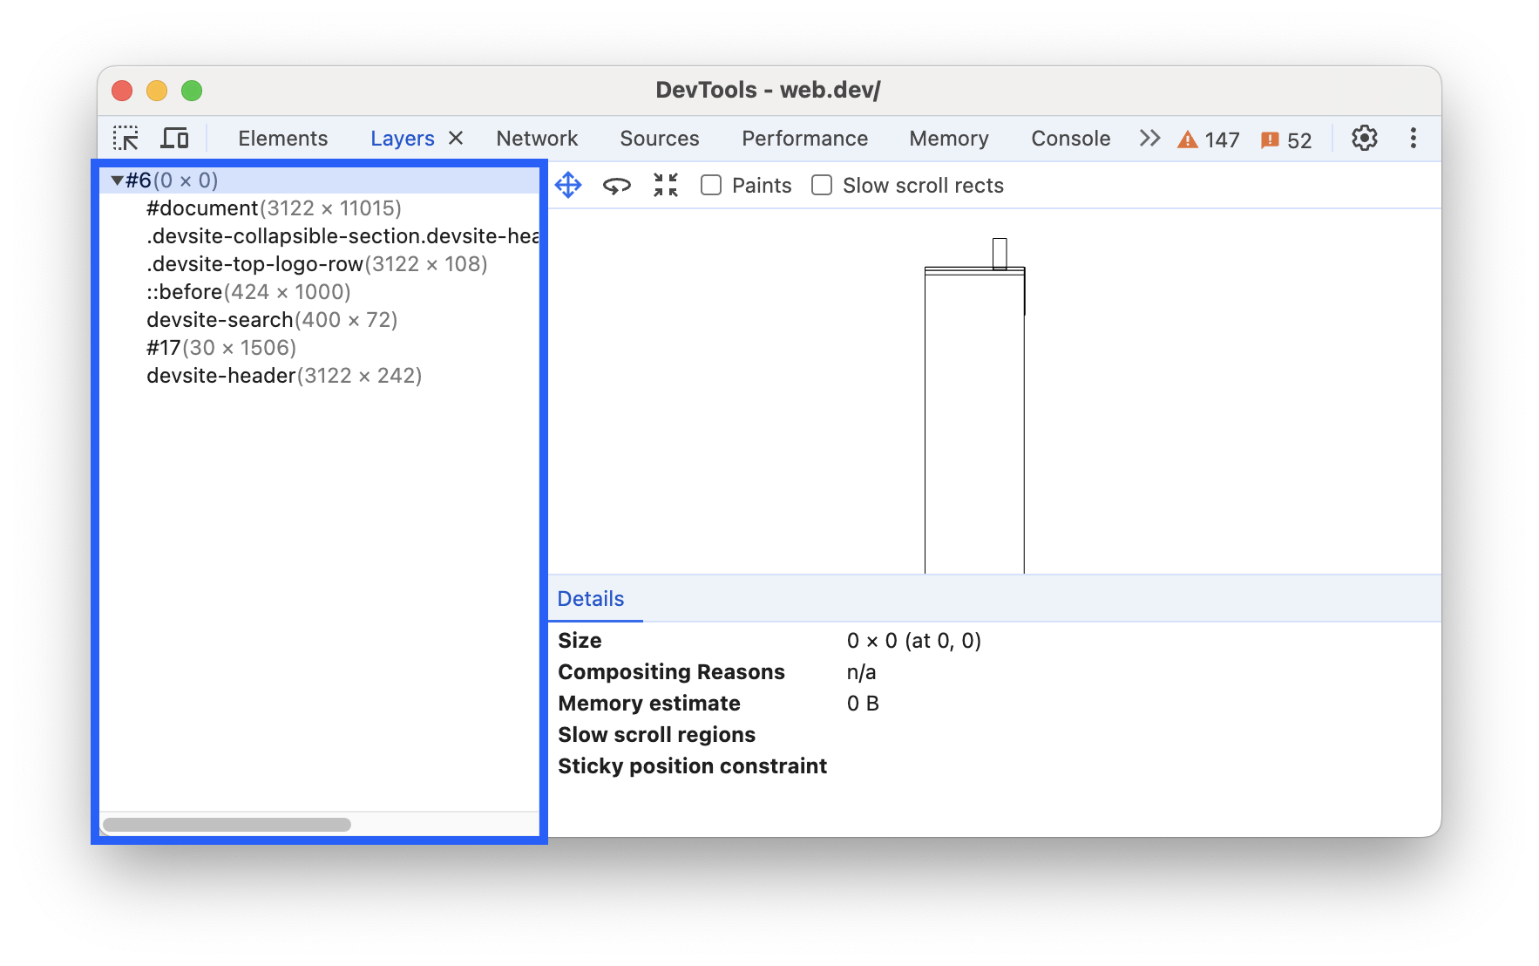Image resolution: width=1539 pixels, height=966 pixels.
Task: Select the rotate mode icon in Layers viewer
Action: tap(617, 185)
